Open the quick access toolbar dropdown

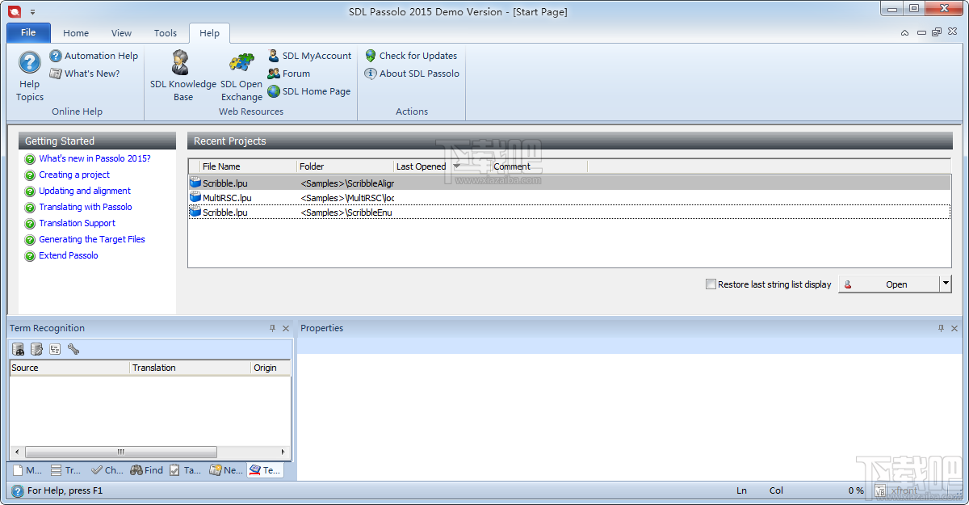(32, 11)
